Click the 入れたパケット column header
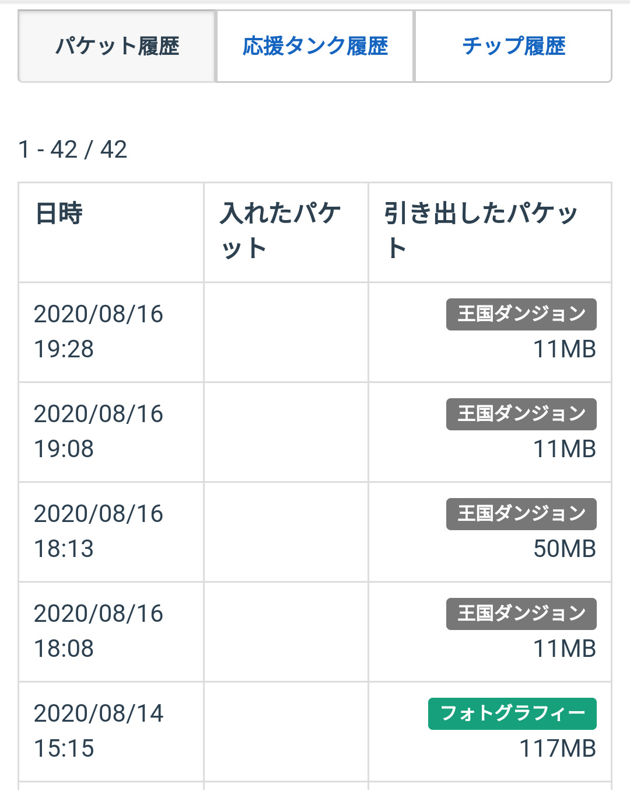The image size is (630, 790). pyautogui.click(x=280, y=231)
